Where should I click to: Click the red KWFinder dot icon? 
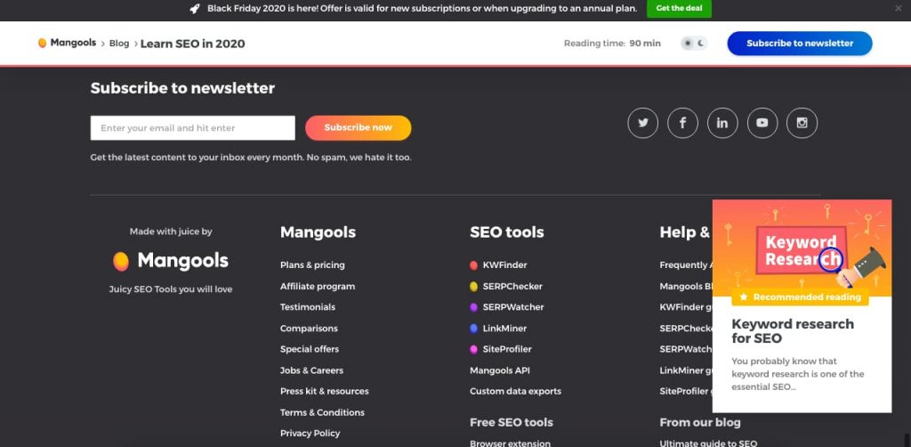point(473,265)
